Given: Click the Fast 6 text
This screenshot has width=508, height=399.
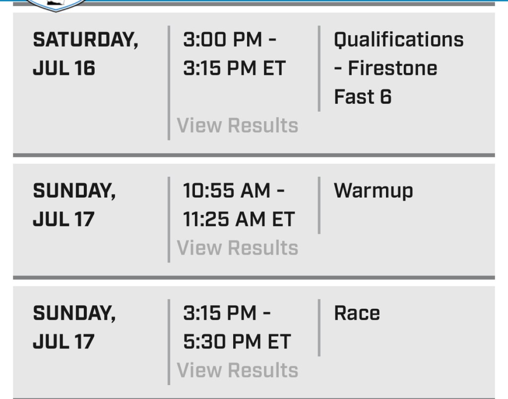Looking at the screenshot, I should click(x=363, y=97).
